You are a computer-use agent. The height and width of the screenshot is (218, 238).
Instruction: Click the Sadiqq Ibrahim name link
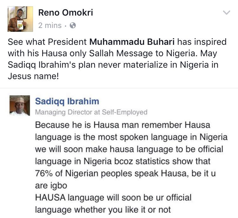coord(67,101)
